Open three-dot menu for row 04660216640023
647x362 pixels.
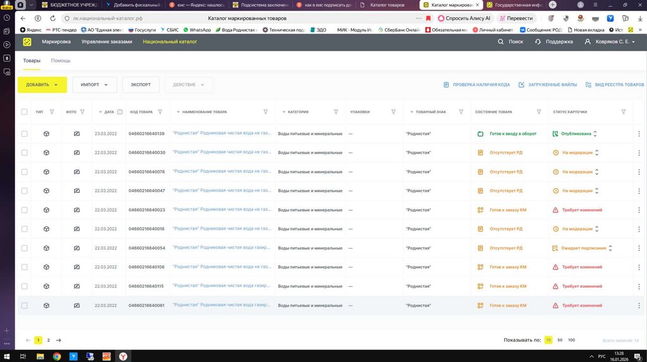639,210
